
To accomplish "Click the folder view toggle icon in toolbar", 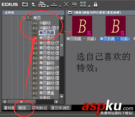I will coord(25,5).
